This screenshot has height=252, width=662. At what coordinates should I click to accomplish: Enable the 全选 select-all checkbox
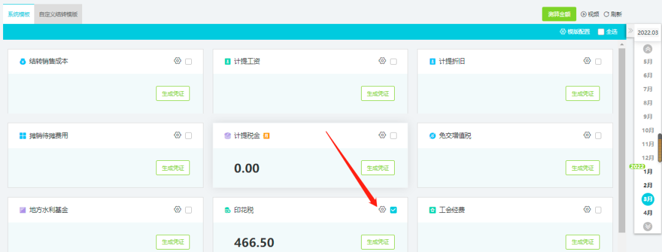pos(601,32)
